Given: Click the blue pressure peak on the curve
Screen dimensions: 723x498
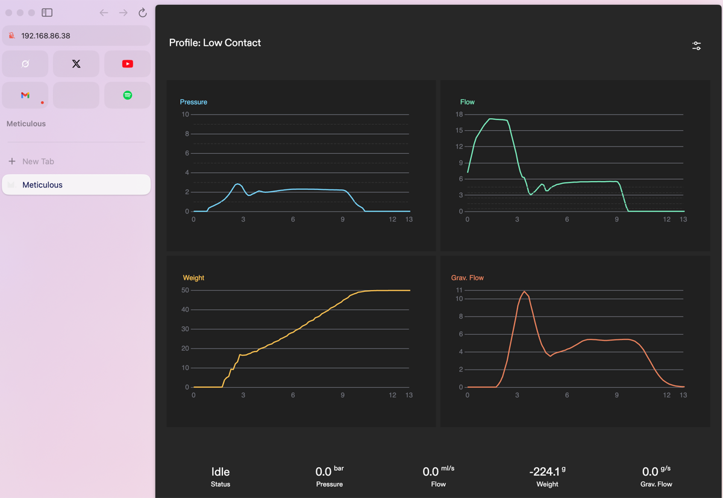Looking at the screenshot, I should (x=238, y=184).
